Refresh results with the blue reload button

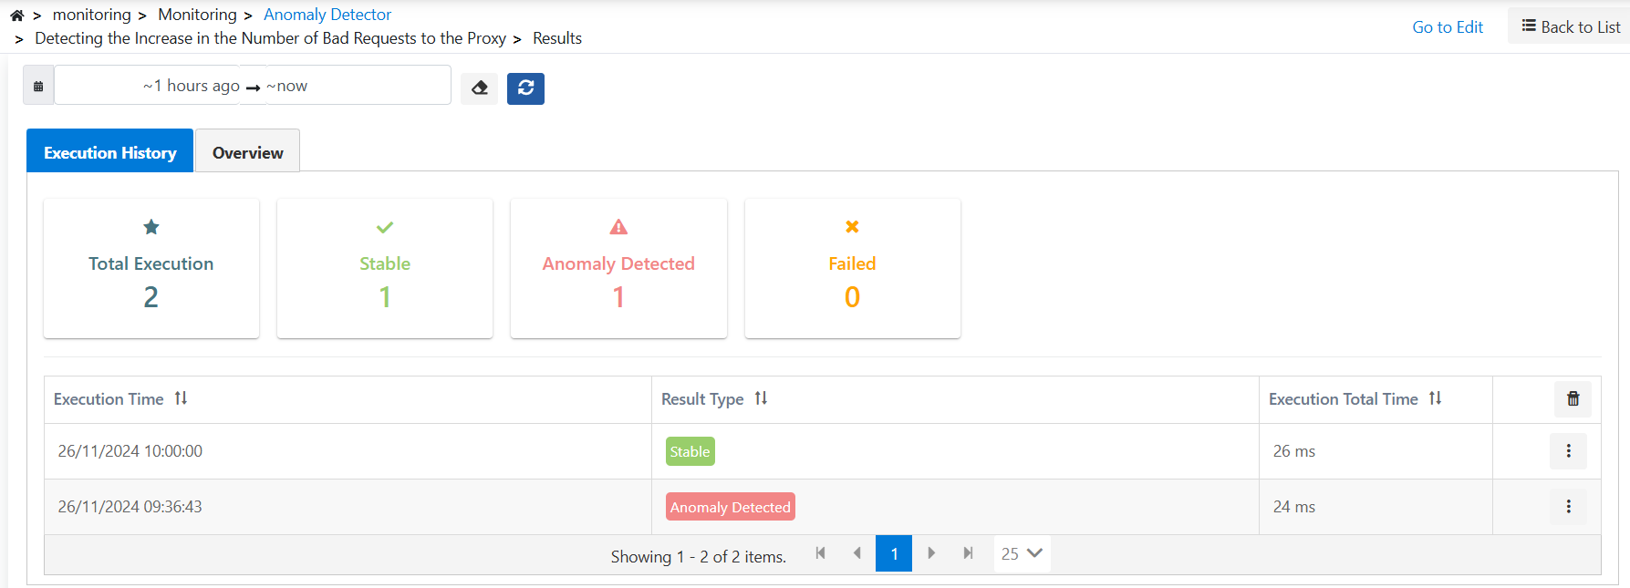[525, 88]
